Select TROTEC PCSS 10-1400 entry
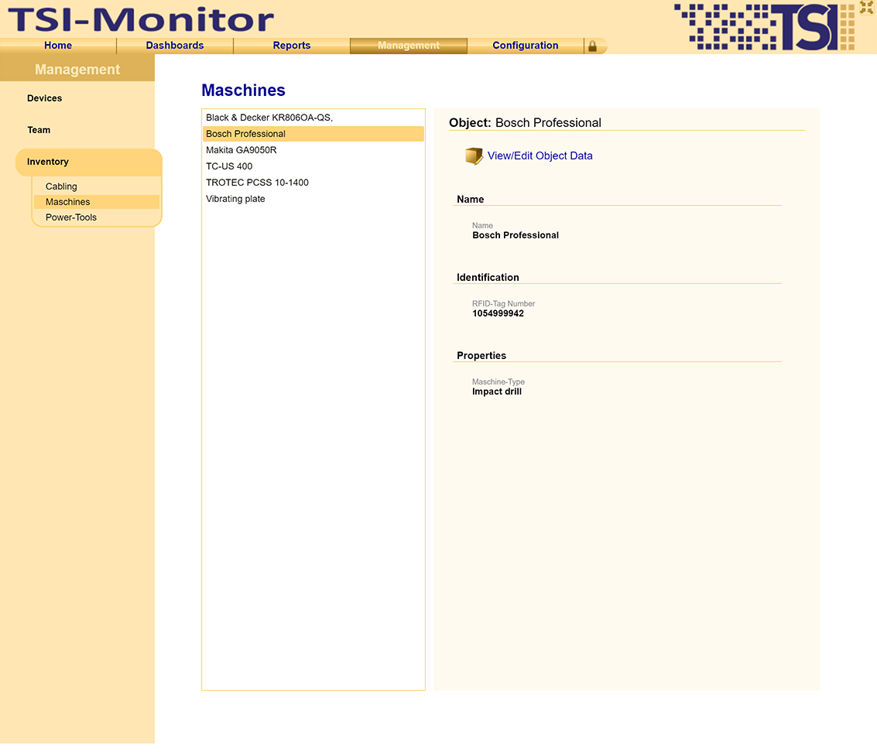 coord(313,183)
